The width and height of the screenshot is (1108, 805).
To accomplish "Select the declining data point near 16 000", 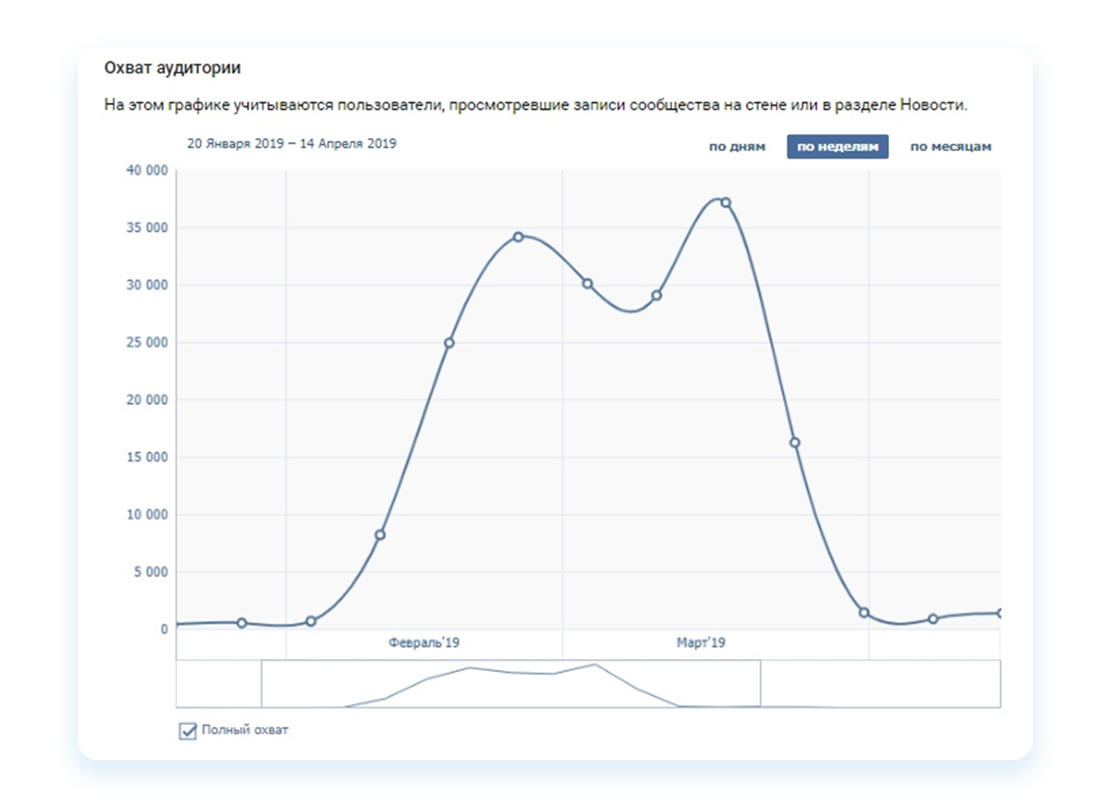I will (795, 443).
